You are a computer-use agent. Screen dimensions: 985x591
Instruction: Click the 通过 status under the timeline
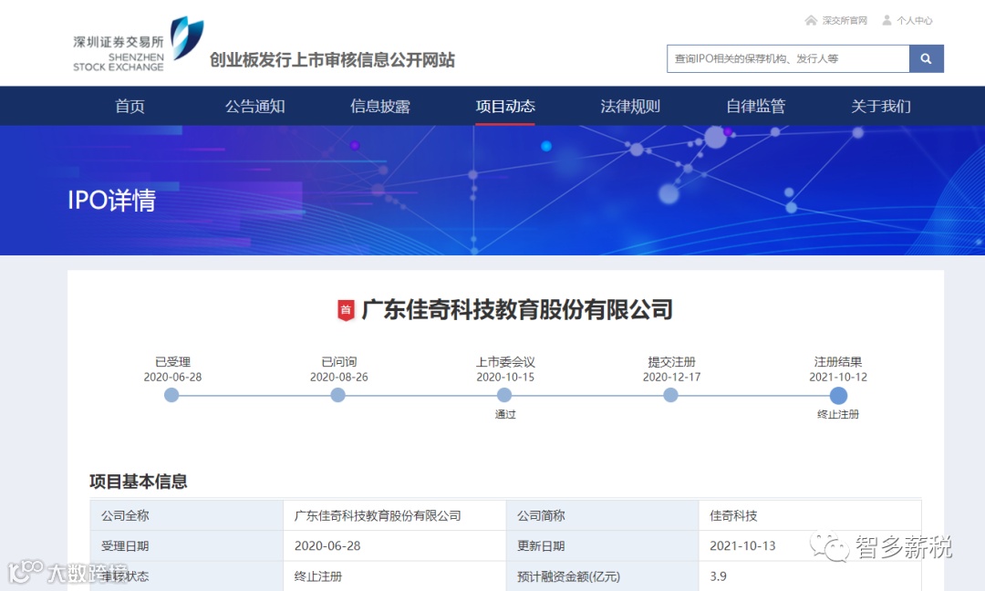pos(505,414)
